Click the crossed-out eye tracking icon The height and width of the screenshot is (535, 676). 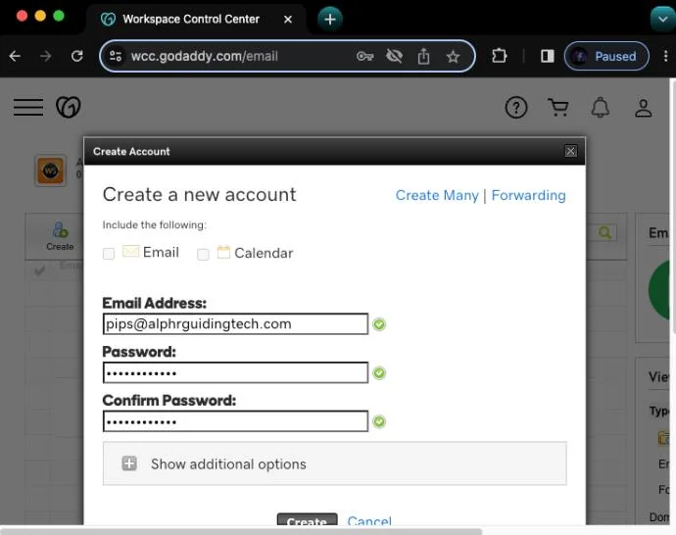pyautogui.click(x=394, y=56)
